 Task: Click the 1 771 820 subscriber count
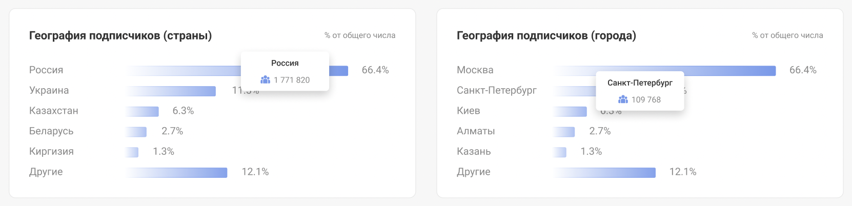click(292, 80)
